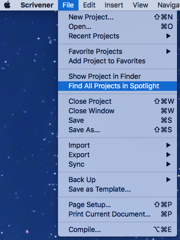Select Compile… at menu bottom
Screen dimensions: 180x240
(x=117, y=230)
